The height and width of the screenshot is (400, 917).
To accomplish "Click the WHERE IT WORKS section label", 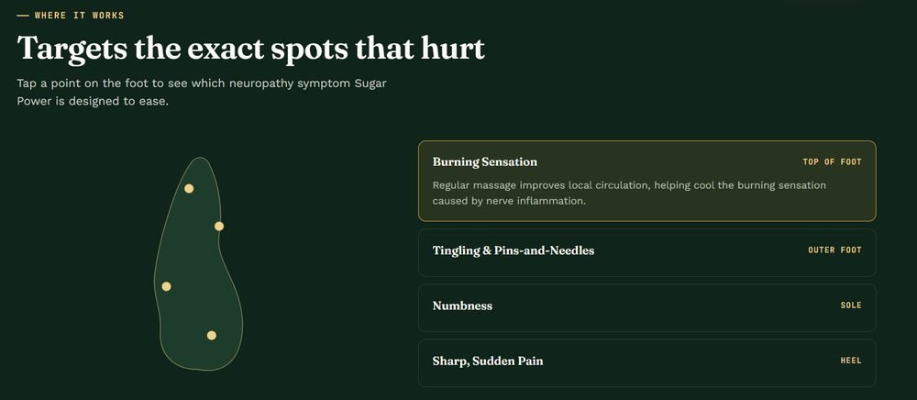I will pyautogui.click(x=80, y=16).
